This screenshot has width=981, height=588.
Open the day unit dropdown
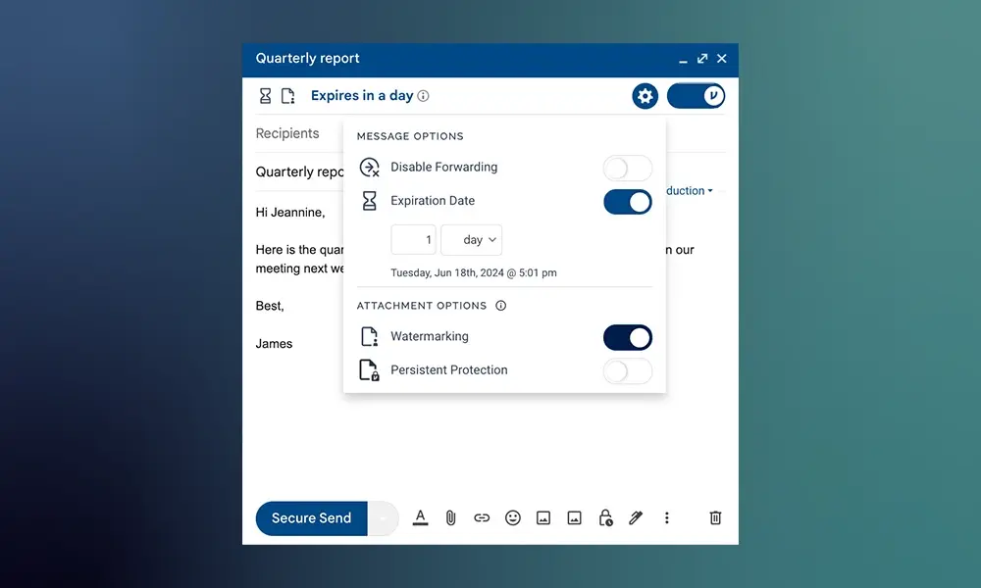472,240
